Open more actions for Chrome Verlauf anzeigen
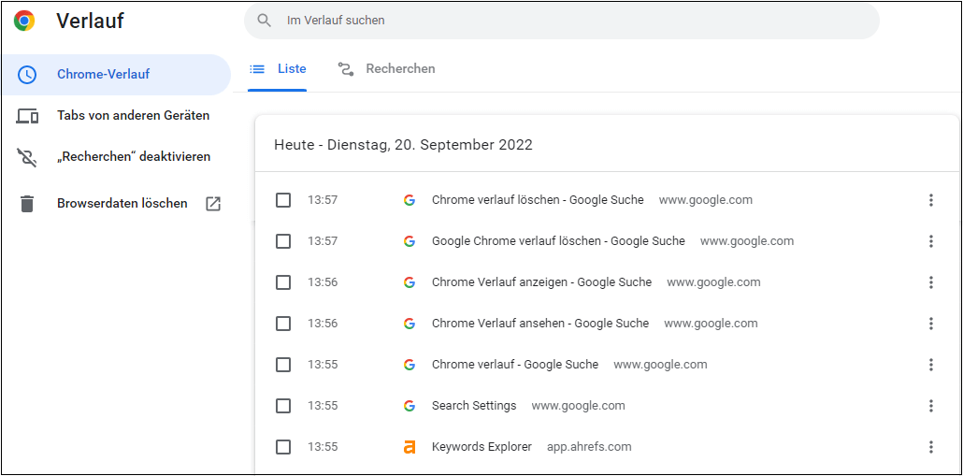Viewport: 963px width, 476px height. pos(931,282)
